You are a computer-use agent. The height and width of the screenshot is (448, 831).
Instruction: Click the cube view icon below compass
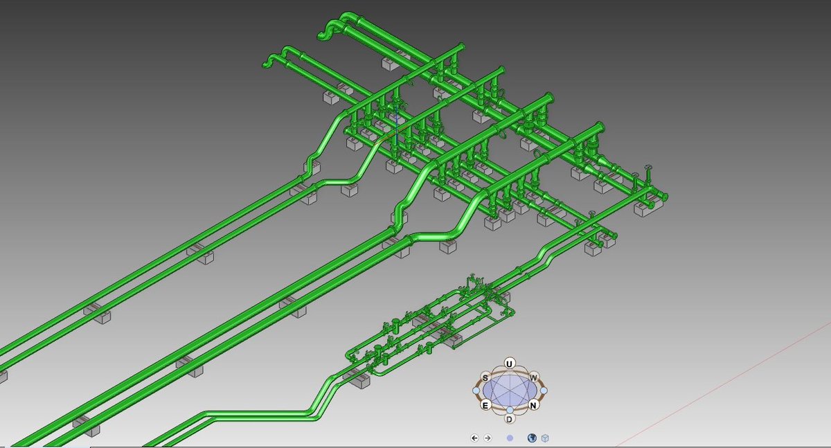545,438
